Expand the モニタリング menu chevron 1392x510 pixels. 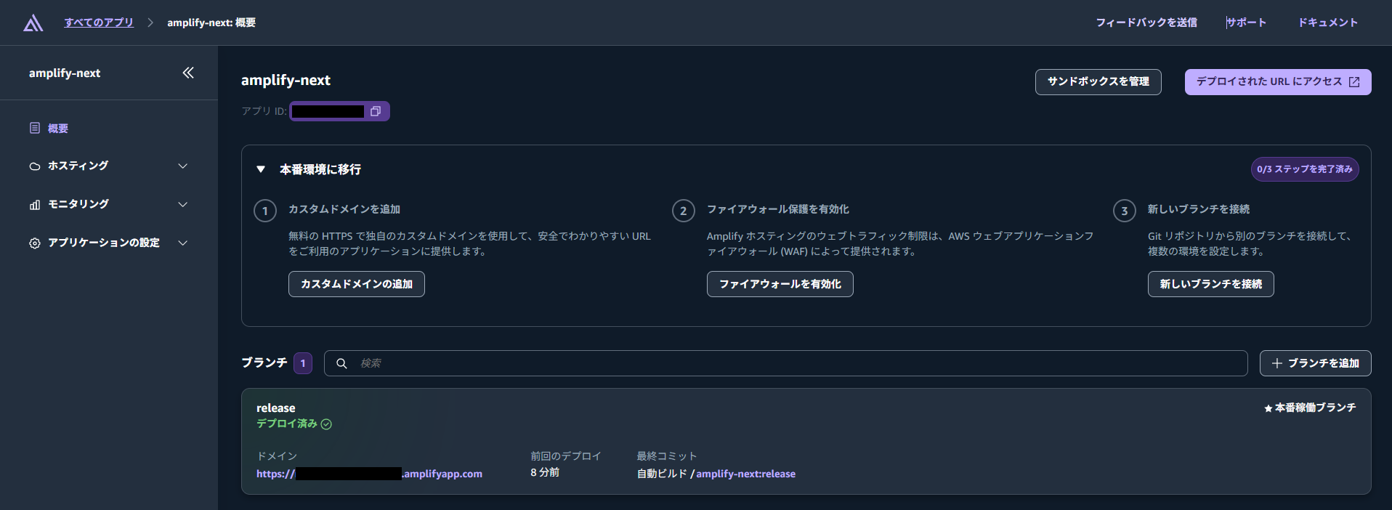click(x=183, y=205)
